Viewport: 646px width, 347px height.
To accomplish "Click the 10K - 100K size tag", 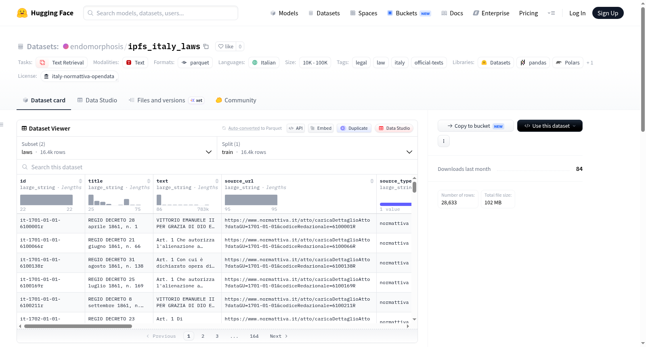I will pos(315,62).
